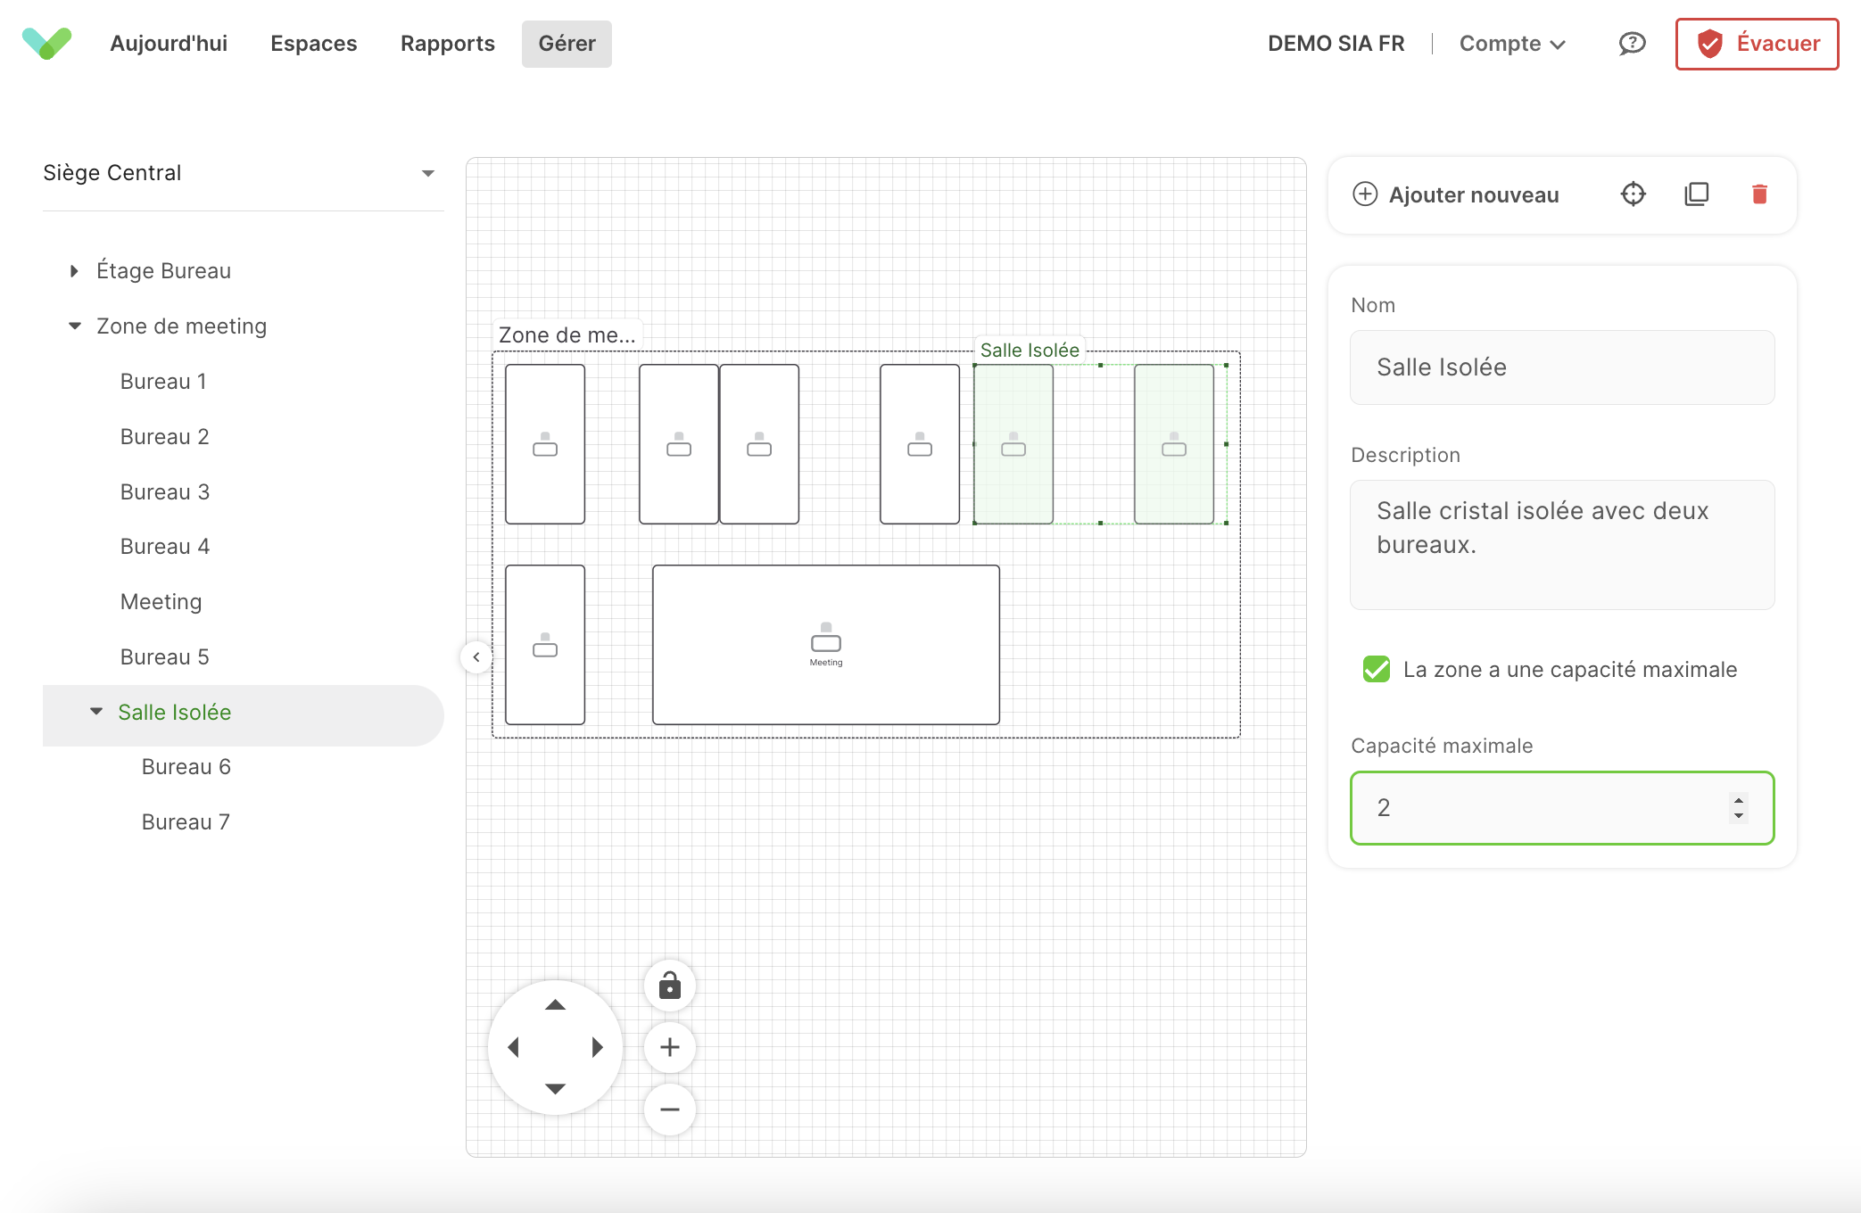Delete the zone with the red trash icon

[x=1759, y=194]
